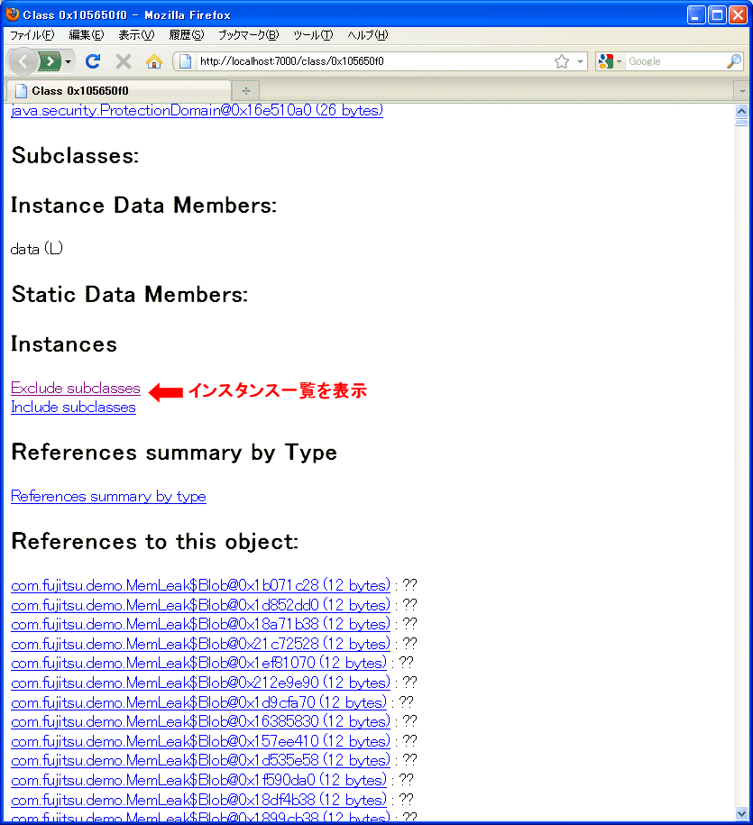The width and height of the screenshot is (753, 825).
Task: Click the 'Instances' heading text
Action: [64, 344]
